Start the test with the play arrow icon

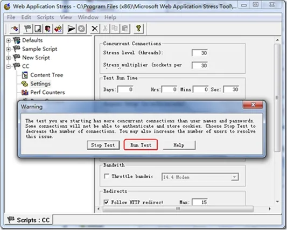pyautogui.click(x=71, y=29)
